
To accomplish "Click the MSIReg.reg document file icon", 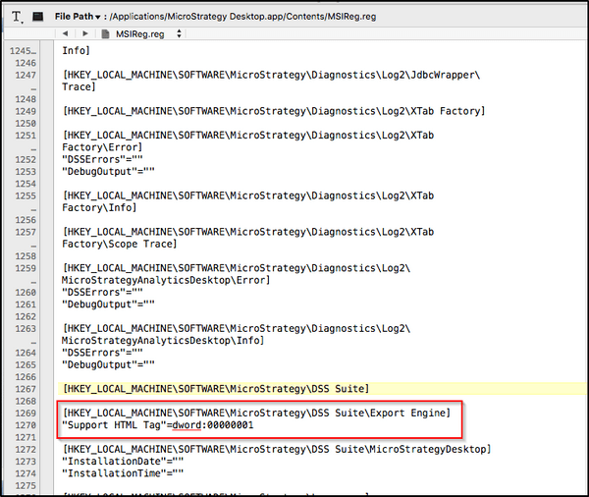I will [x=106, y=33].
